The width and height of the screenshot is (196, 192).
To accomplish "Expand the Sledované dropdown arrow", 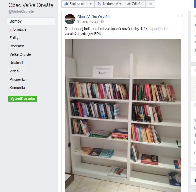I will coord(120,4).
